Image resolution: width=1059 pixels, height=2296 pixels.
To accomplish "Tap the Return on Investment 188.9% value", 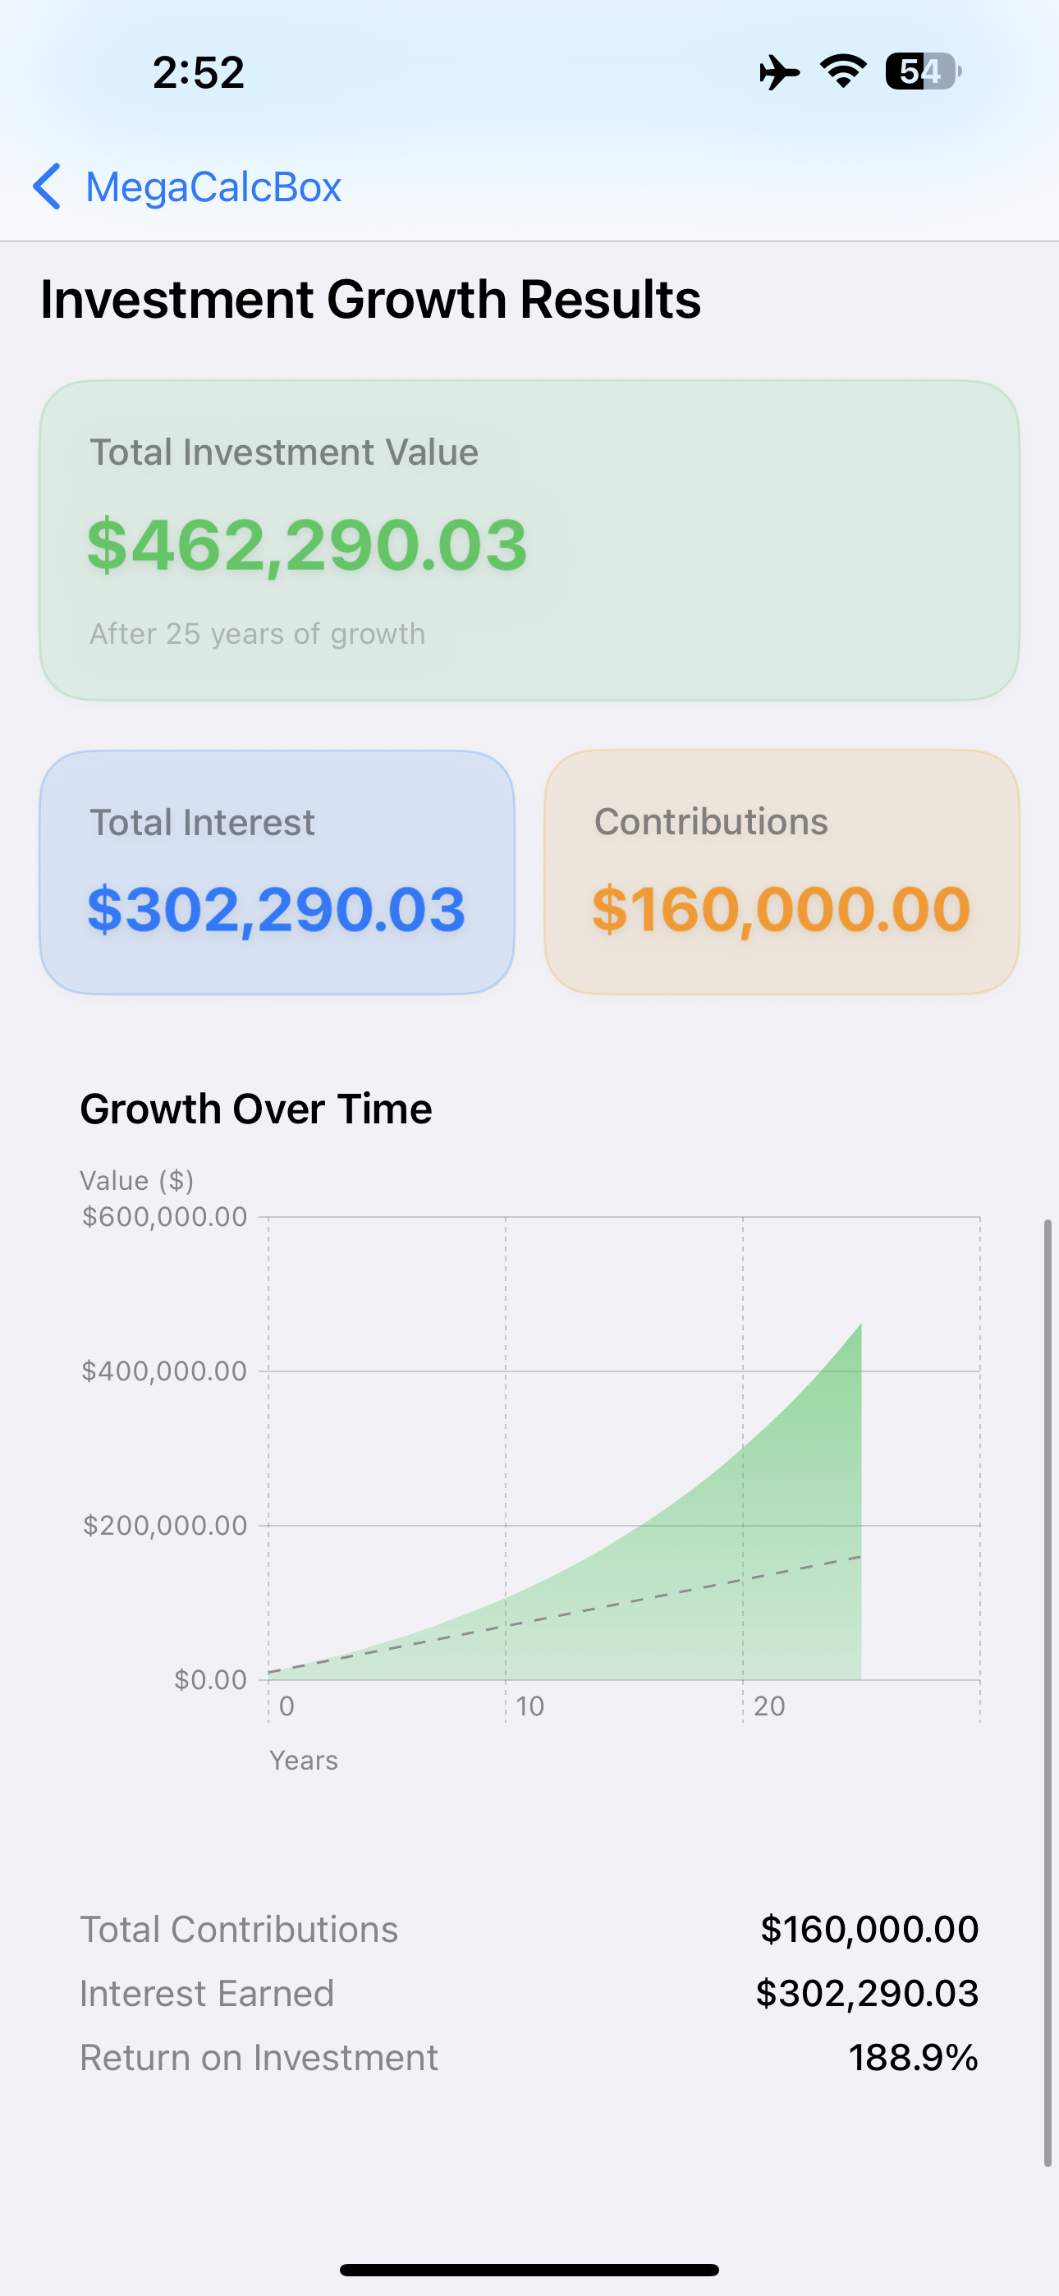I will 913,2058.
